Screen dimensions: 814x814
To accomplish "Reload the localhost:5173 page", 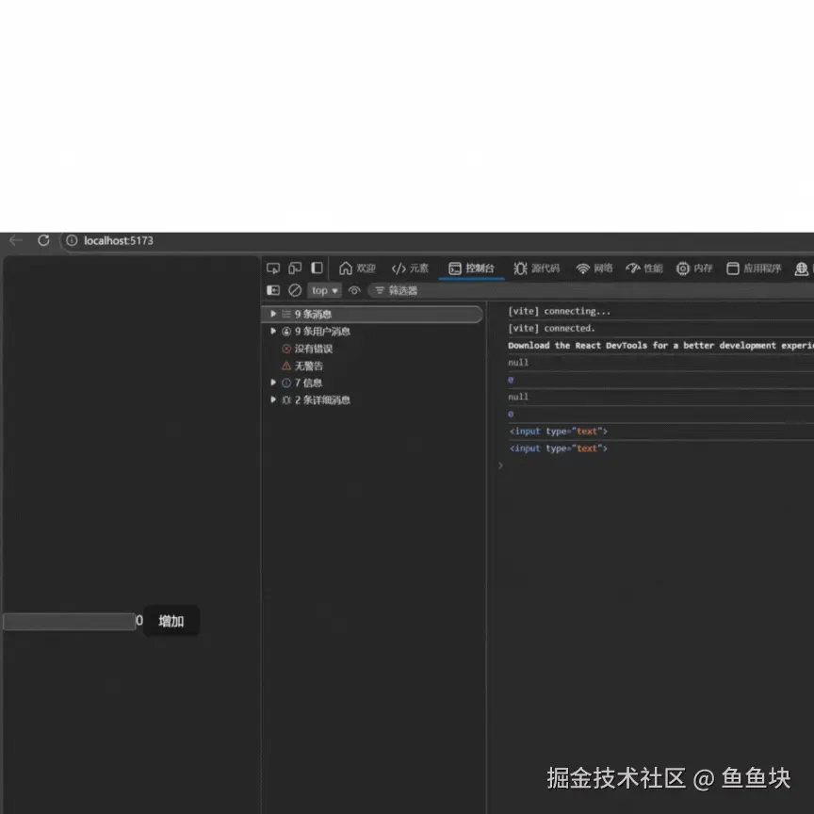I will coord(43,240).
